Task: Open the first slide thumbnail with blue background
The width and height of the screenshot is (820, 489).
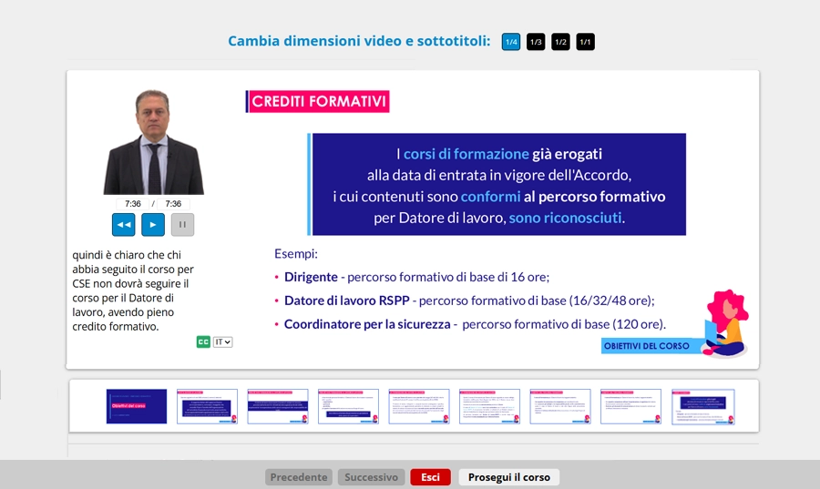Action: click(x=137, y=406)
